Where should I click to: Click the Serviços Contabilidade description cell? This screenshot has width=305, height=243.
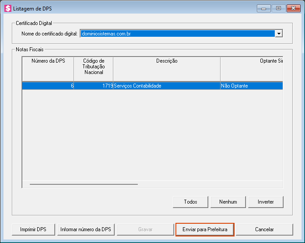167,86
